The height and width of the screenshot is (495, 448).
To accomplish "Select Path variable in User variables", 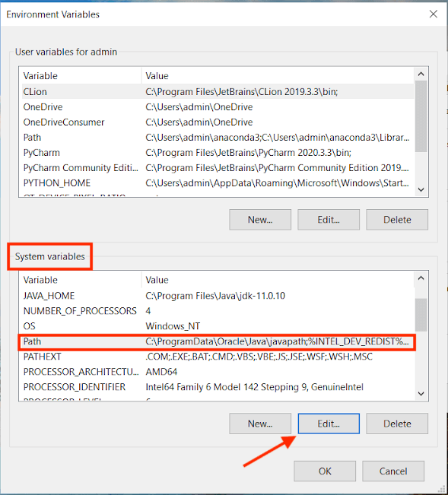I will [218, 138].
